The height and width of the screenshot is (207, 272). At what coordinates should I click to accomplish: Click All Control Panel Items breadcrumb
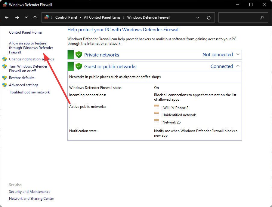pyautogui.click(x=102, y=17)
